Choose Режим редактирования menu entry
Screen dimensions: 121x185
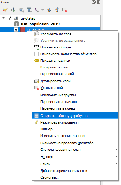pos(75,122)
